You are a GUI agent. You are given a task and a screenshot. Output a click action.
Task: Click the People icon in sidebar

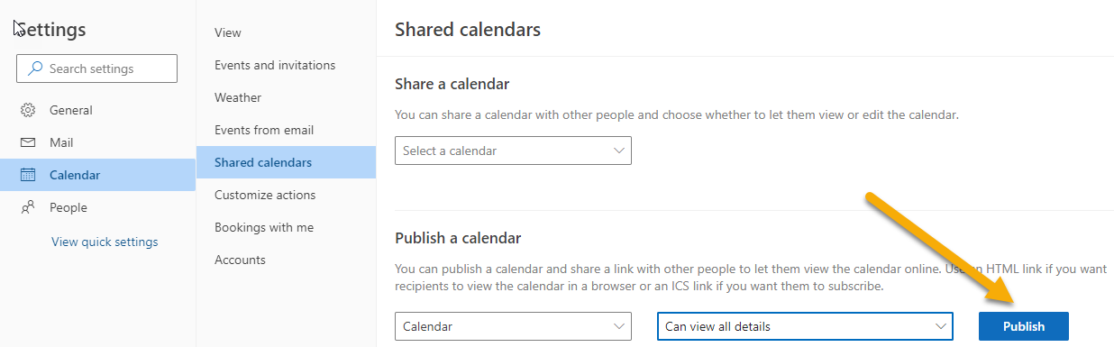point(28,207)
